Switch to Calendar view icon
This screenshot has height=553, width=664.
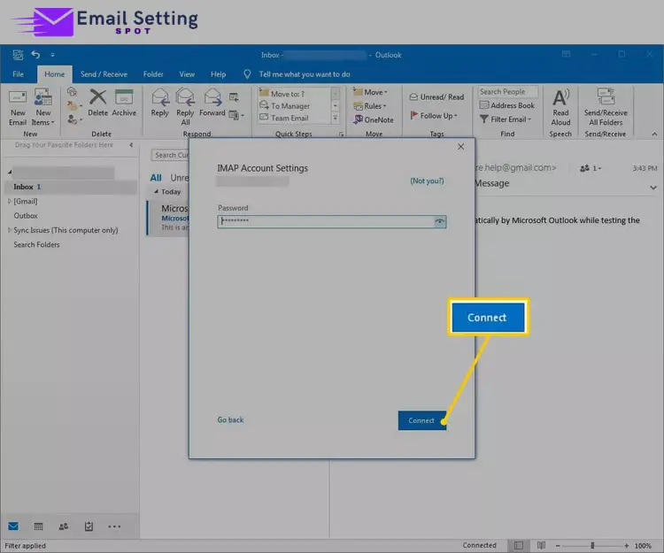[x=39, y=526]
